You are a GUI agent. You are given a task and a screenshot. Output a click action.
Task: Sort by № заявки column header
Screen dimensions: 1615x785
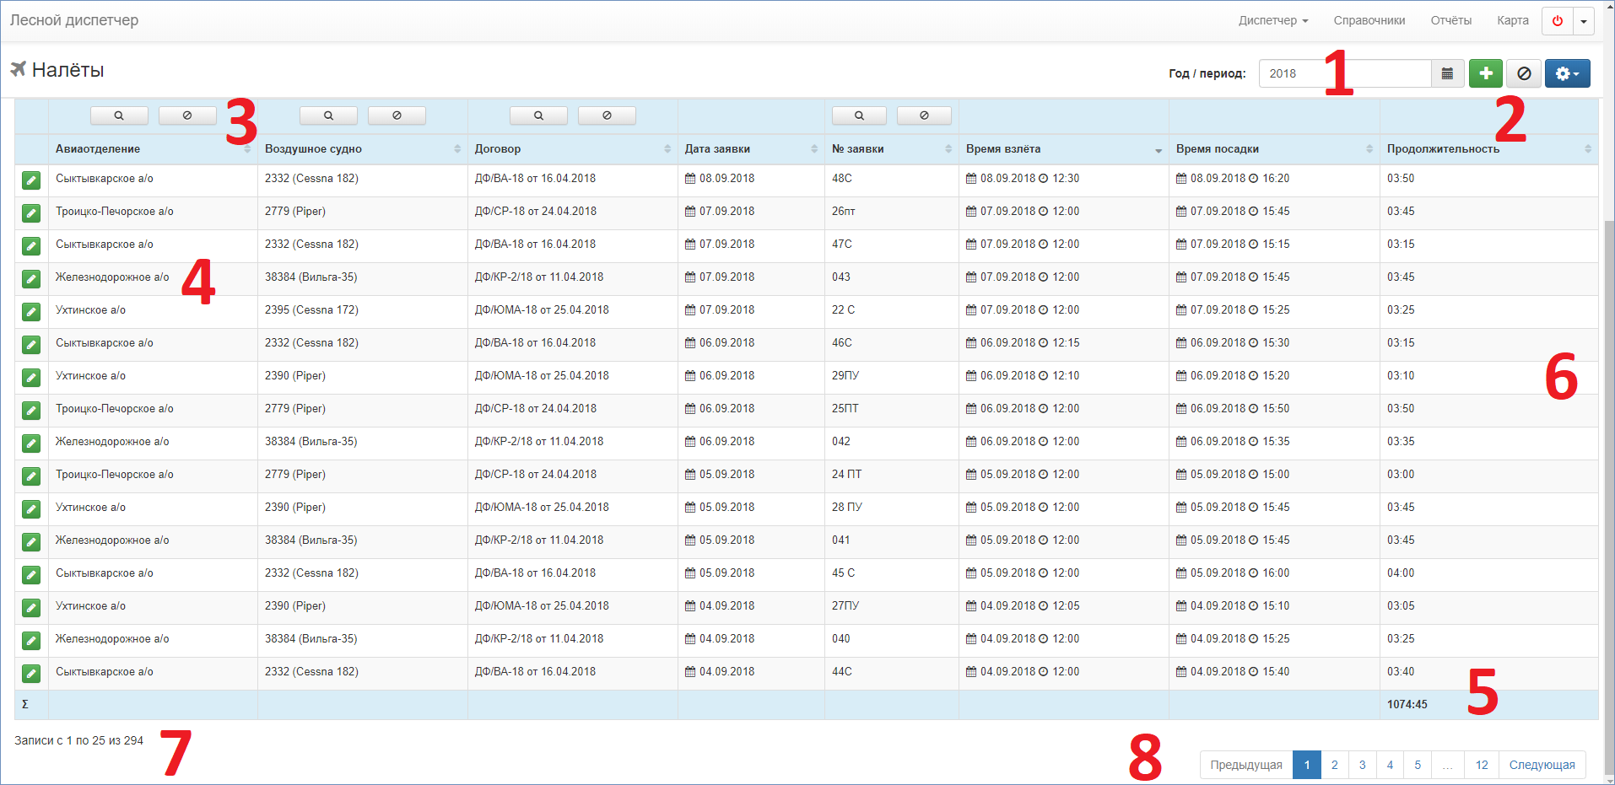(x=892, y=149)
